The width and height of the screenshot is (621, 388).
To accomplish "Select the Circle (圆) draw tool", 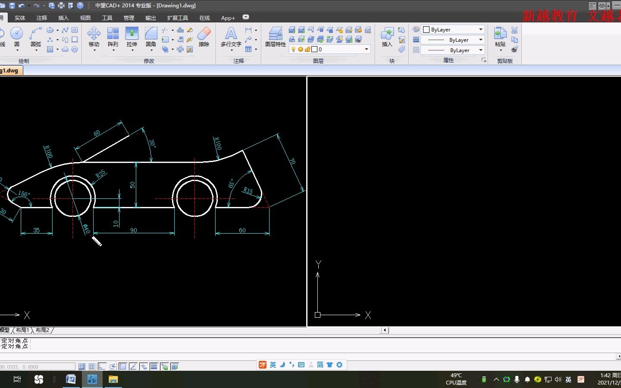I will 16,34.
